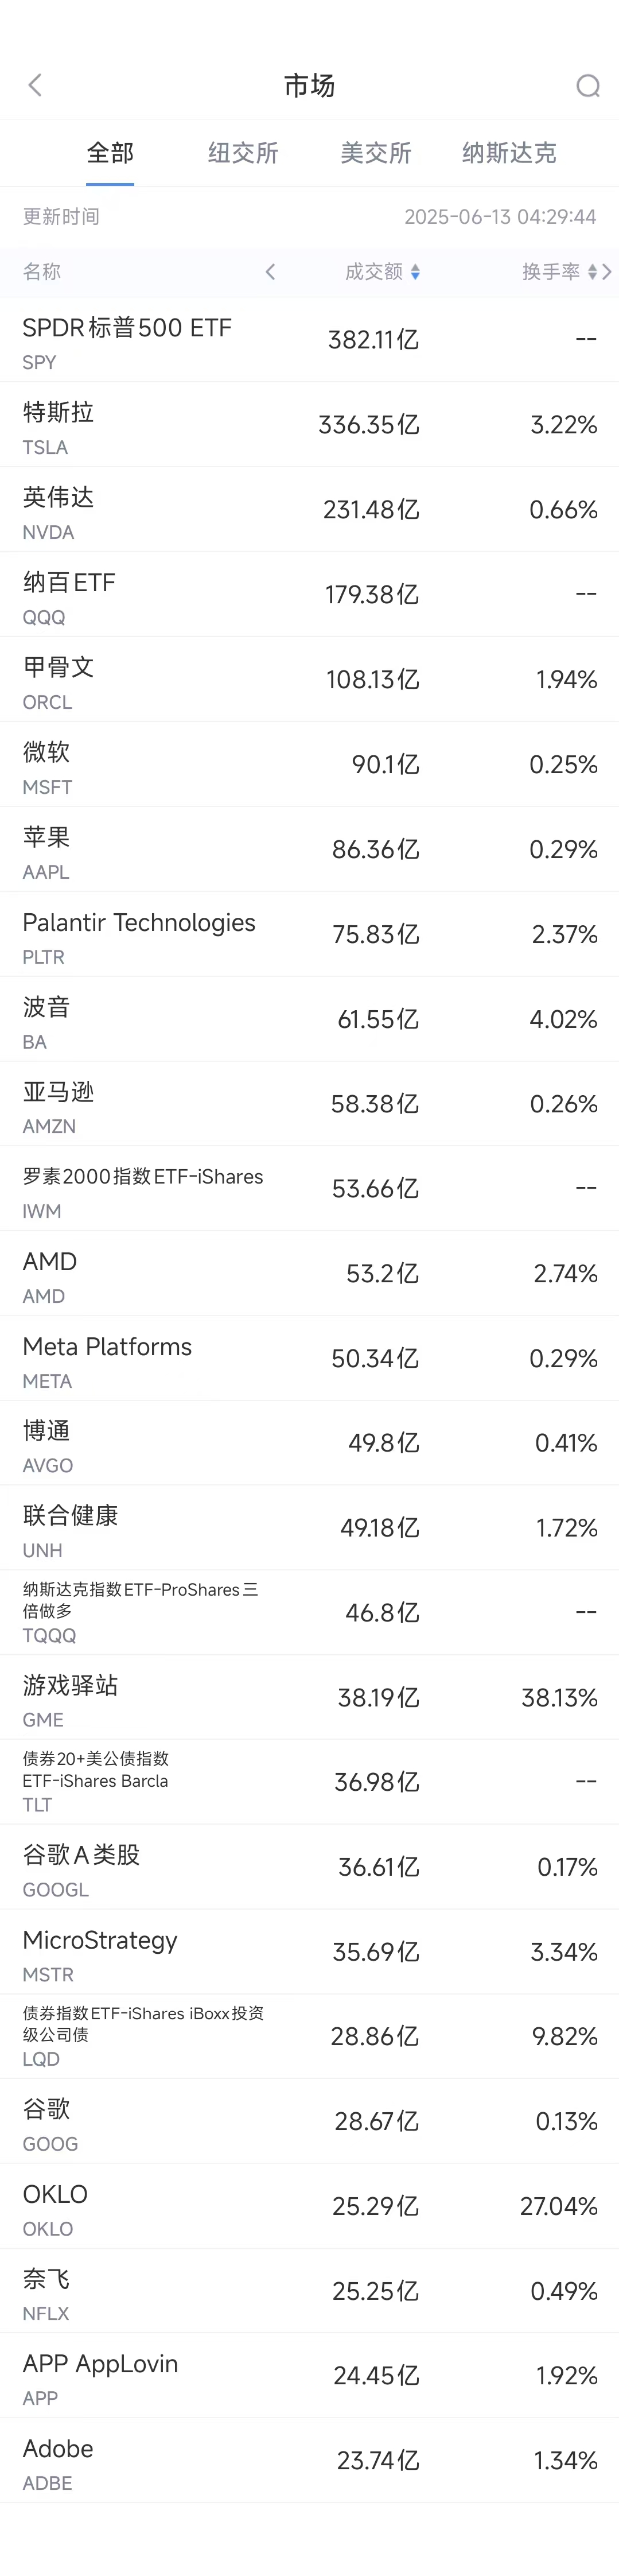Screen dimensions: 619x2576
Task: Sort by 成交额 using its sort arrows
Action: click(x=415, y=272)
